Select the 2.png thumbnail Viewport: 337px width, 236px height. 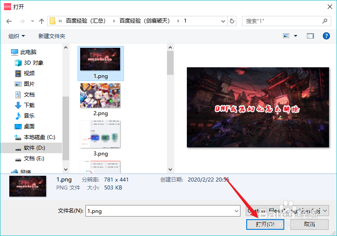pos(100,96)
